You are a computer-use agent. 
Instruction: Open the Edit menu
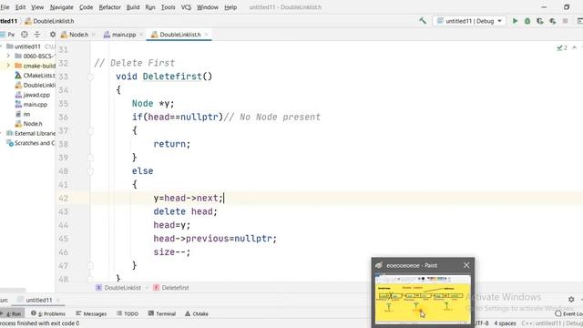pos(20,7)
